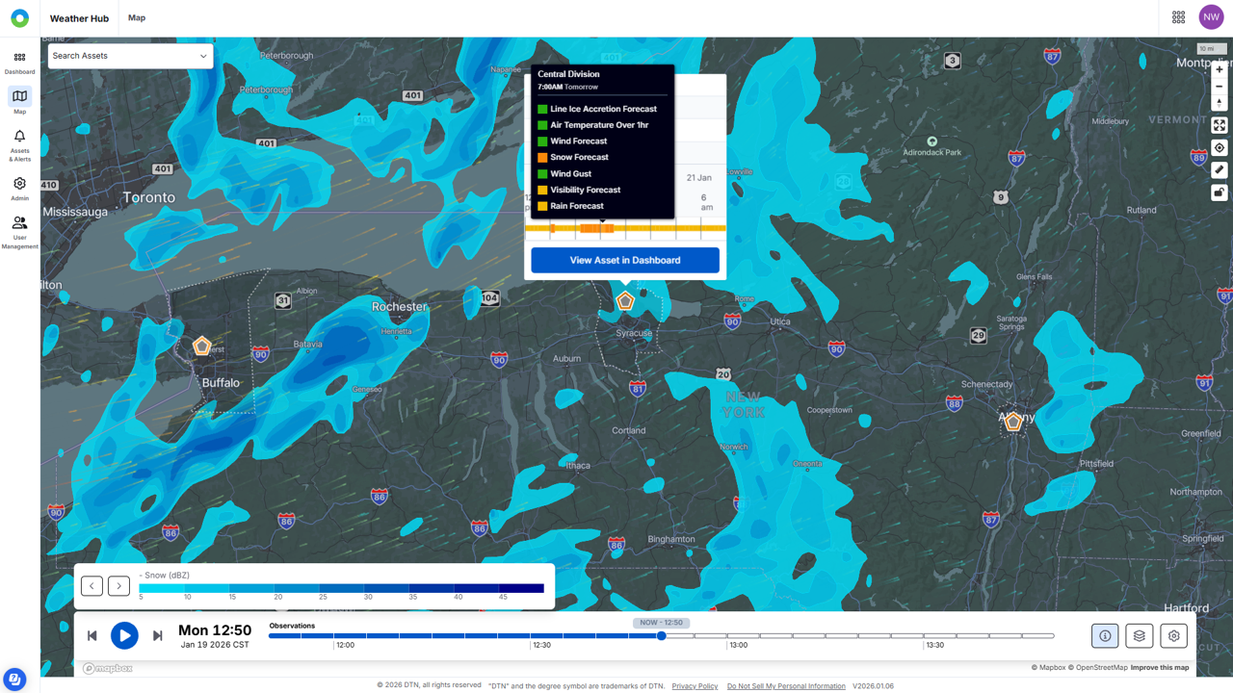The height and width of the screenshot is (693, 1233).
Task: Click the next legend arrow
Action: point(118,585)
